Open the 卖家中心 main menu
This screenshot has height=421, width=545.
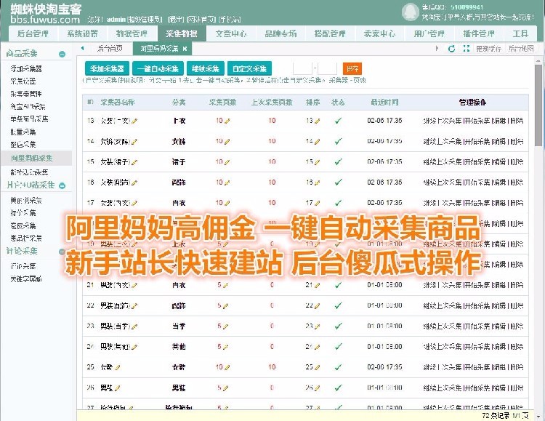[379, 33]
